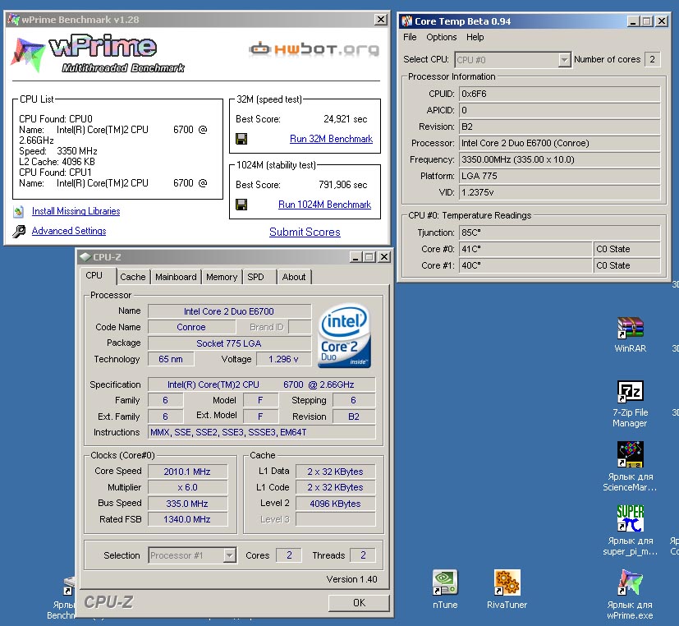The width and height of the screenshot is (679, 626).
Task: Open the Options menu in Core Temp
Action: tap(441, 37)
